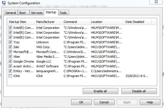This screenshot has height=109, width=164.
Task: Select the C:\Users\Administra… location cell
Action: [x=106, y=71]
